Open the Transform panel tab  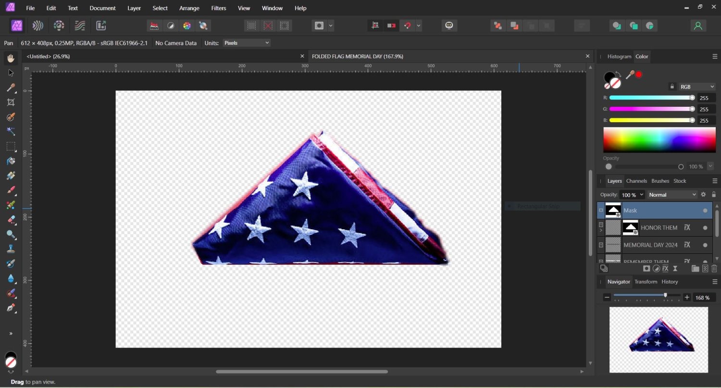(646, 282)
